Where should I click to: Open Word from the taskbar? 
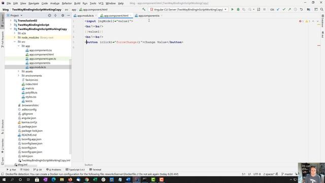tap(128, 179)
